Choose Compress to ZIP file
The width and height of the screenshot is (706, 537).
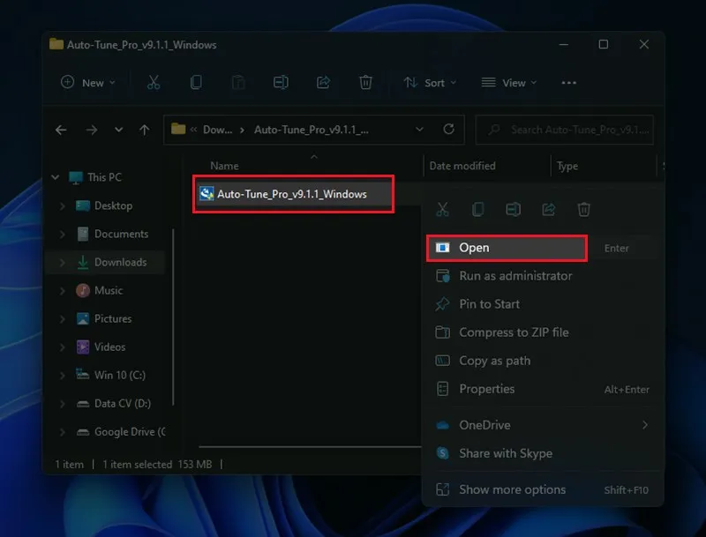point(514,332)
